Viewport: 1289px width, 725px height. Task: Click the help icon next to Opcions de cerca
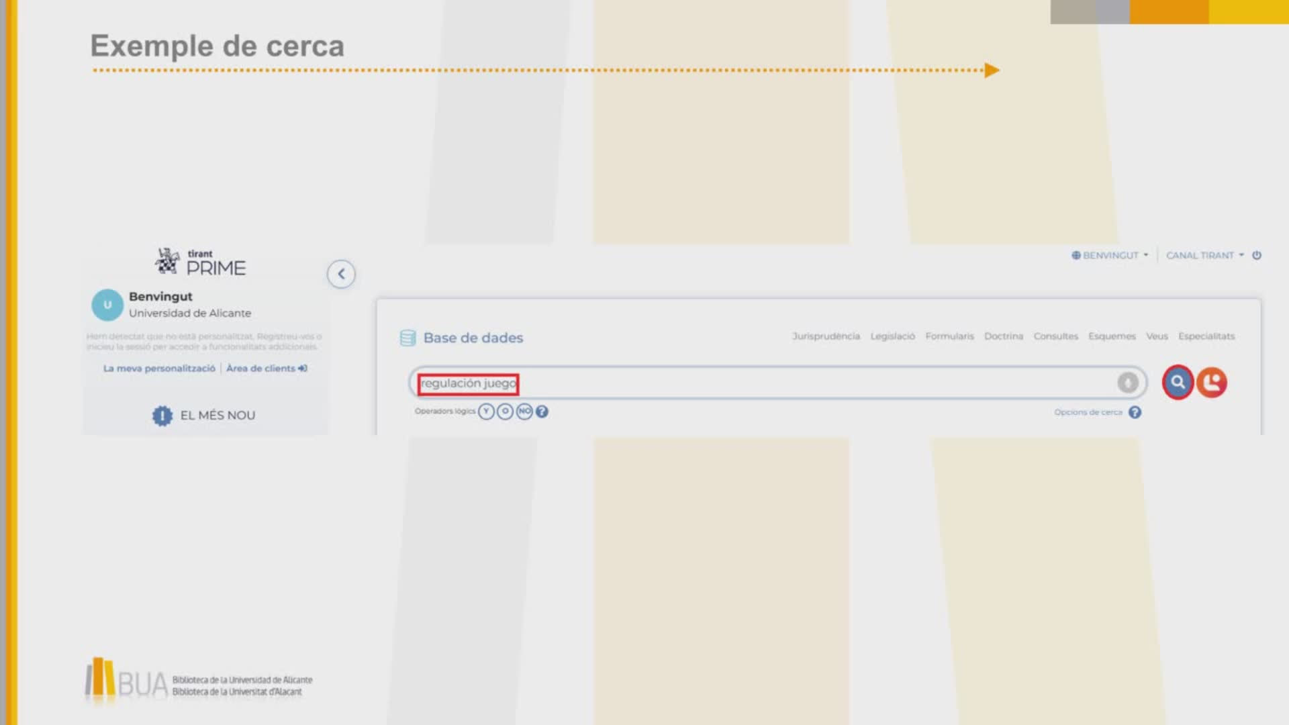(1135, 412)
